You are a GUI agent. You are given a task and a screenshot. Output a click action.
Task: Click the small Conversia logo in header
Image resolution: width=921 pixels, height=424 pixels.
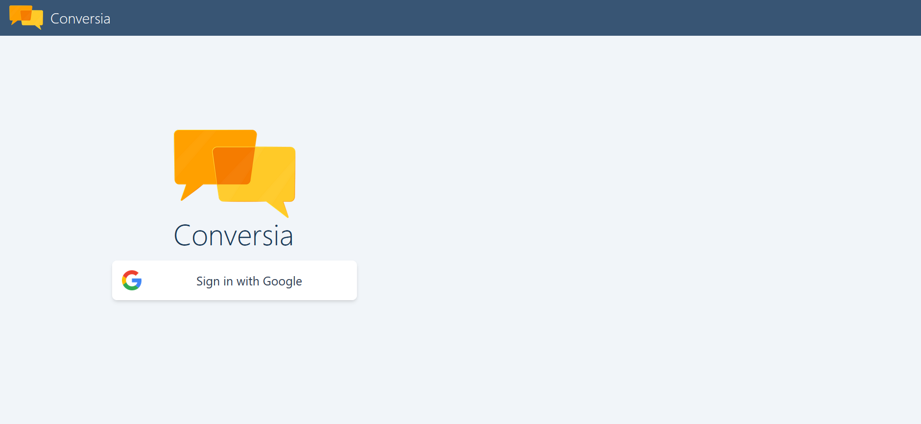pos(26,18)
